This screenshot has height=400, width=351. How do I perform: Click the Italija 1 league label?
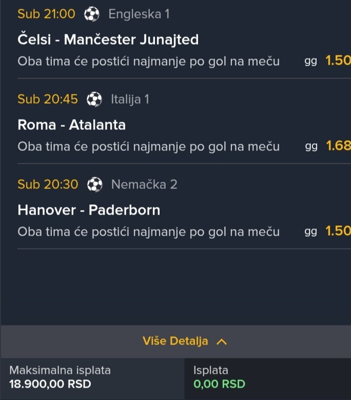coord(130,99)
